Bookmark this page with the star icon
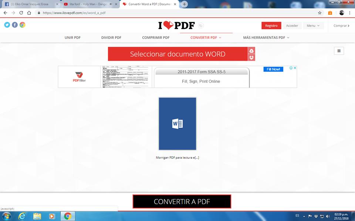This screenshot has width=355, height=221. 320,13
